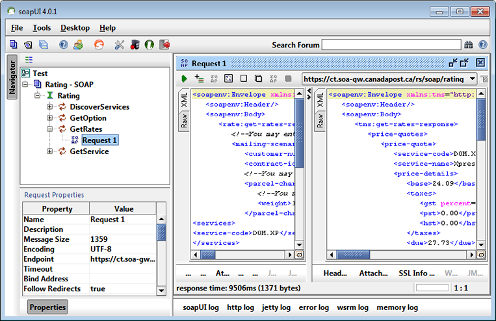Open the Help menu
The height and width of the screenshot is (321, 496).
point(107,28)
